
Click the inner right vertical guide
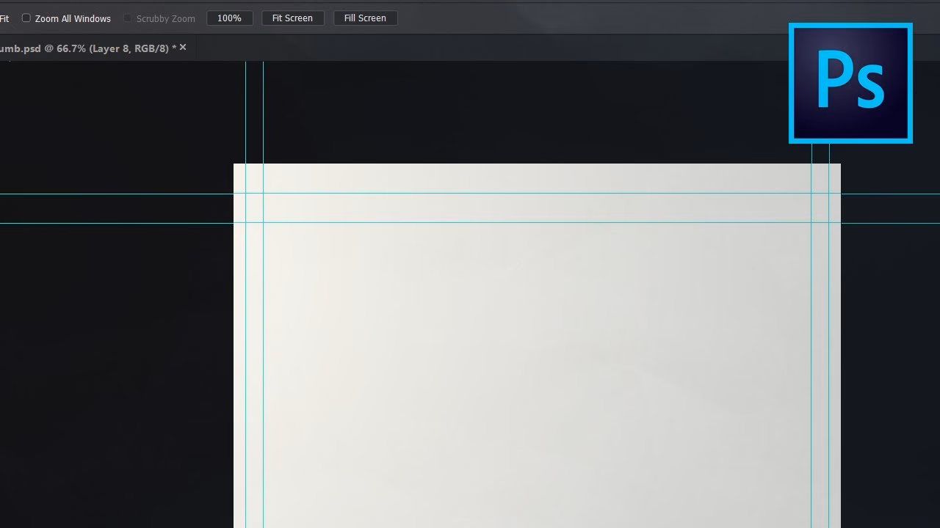810,330
